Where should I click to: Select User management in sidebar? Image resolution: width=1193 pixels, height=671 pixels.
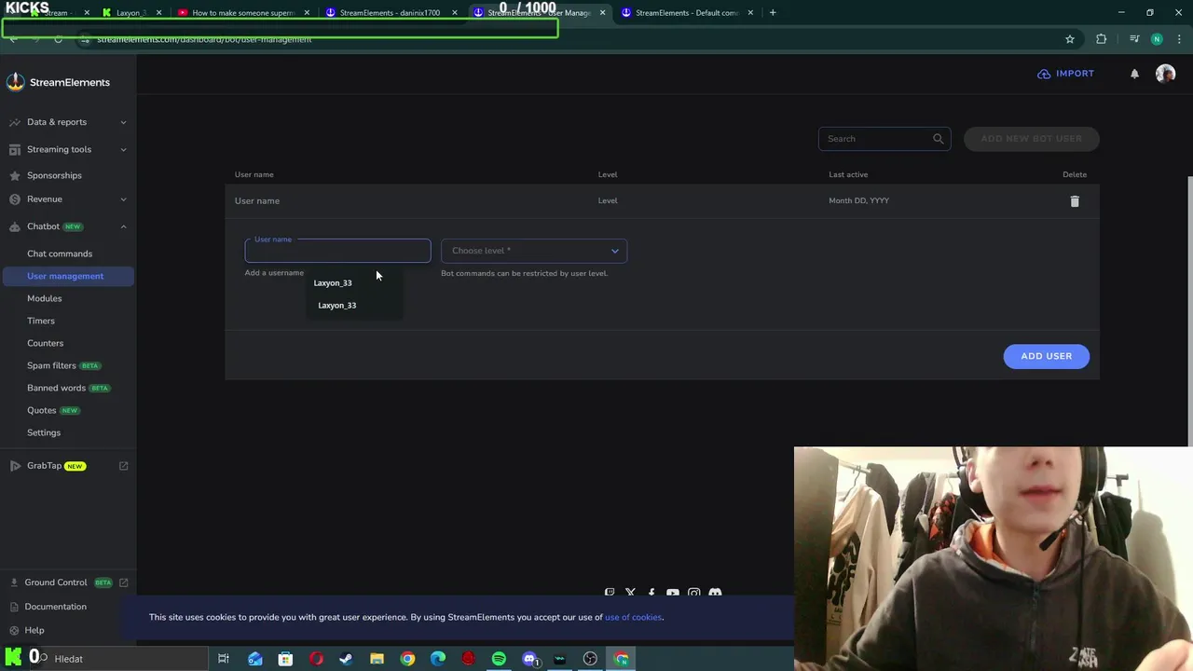coord(68,276)
